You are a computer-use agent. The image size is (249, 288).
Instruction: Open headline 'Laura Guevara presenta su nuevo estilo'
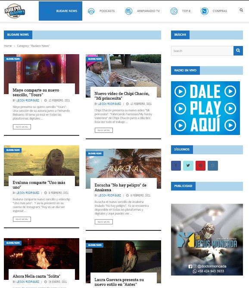pos(119,282)
